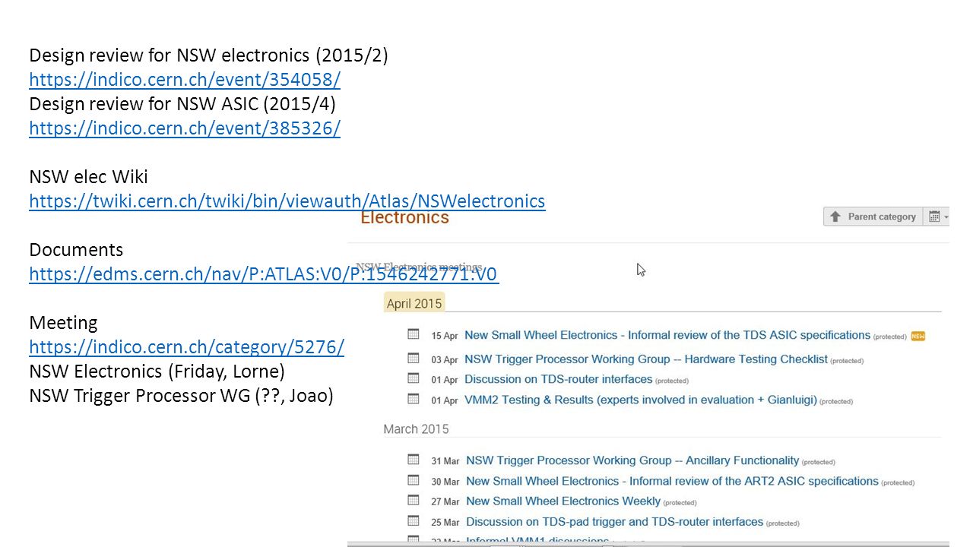Image resolution: width=973 pixels, height=547 pixels.
Task: Open the calendar view dropdown next to Parent category
Action: [937, 217]
